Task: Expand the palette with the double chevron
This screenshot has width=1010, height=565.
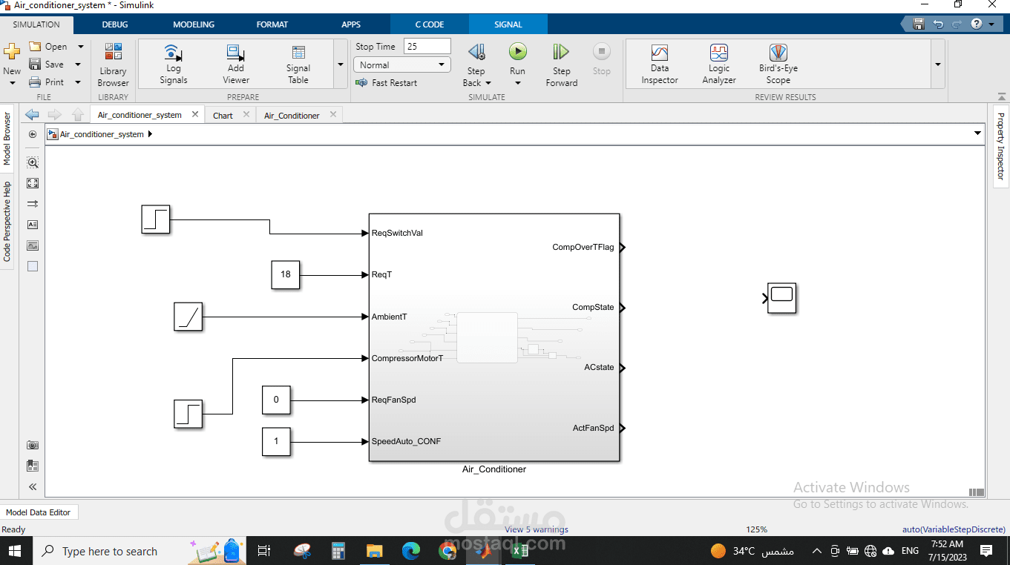Action: click(33, 487)
